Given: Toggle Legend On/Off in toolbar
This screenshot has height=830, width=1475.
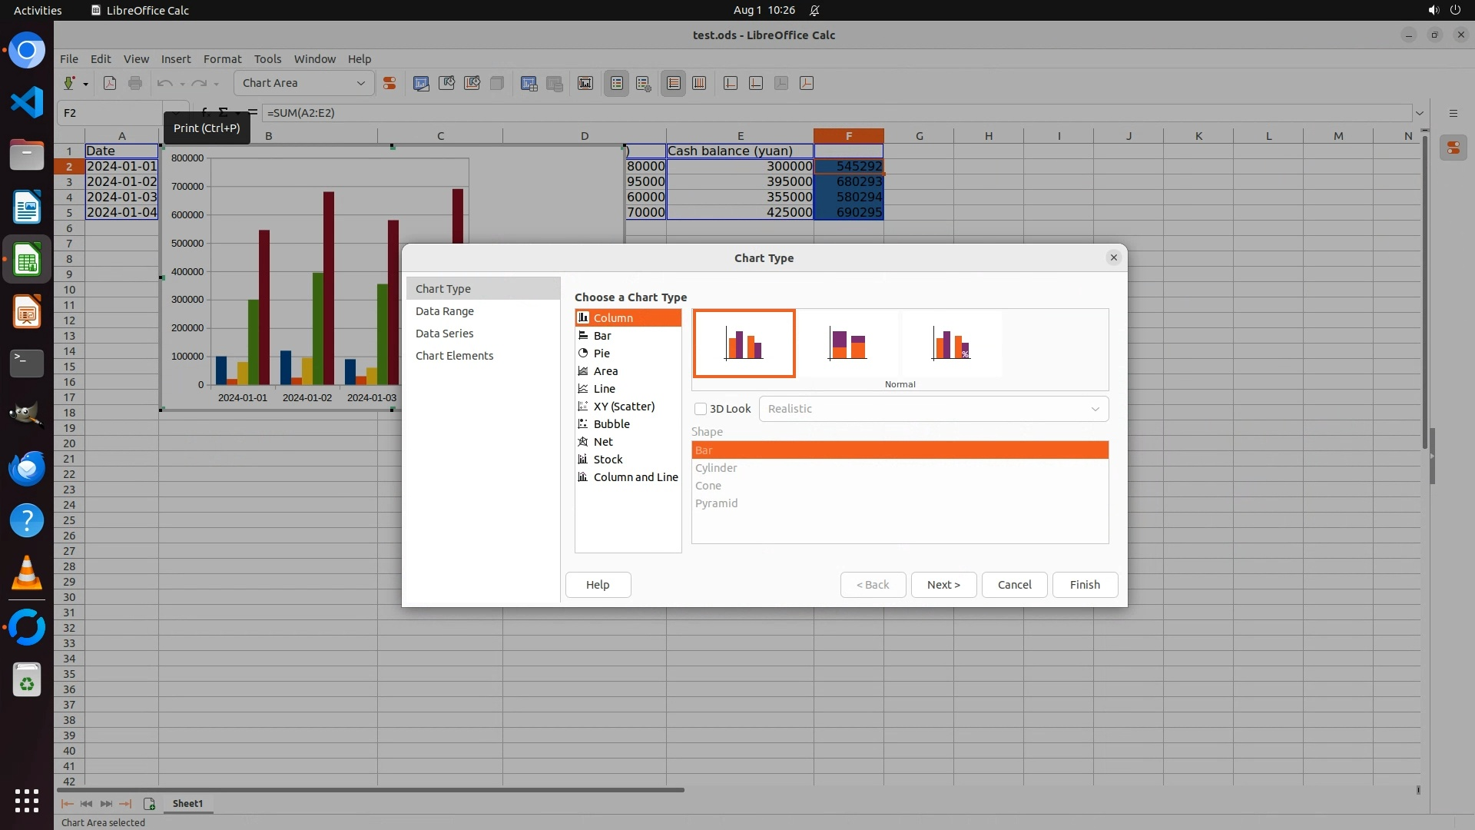Looking at the screenshot, I should tap(617, 84).
